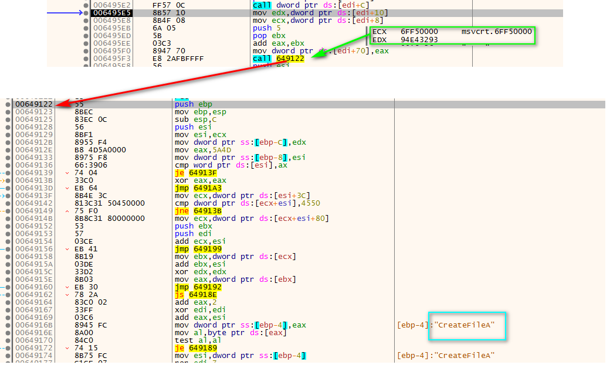This screenshot has width=610, height=382.
Task: Click 'mov dword ptr ds:[edi+70],eax' instruction
Action: (x=321, y=51)
